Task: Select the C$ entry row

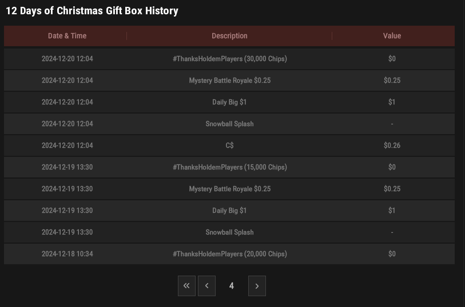Action: click(x=229, y=146)
